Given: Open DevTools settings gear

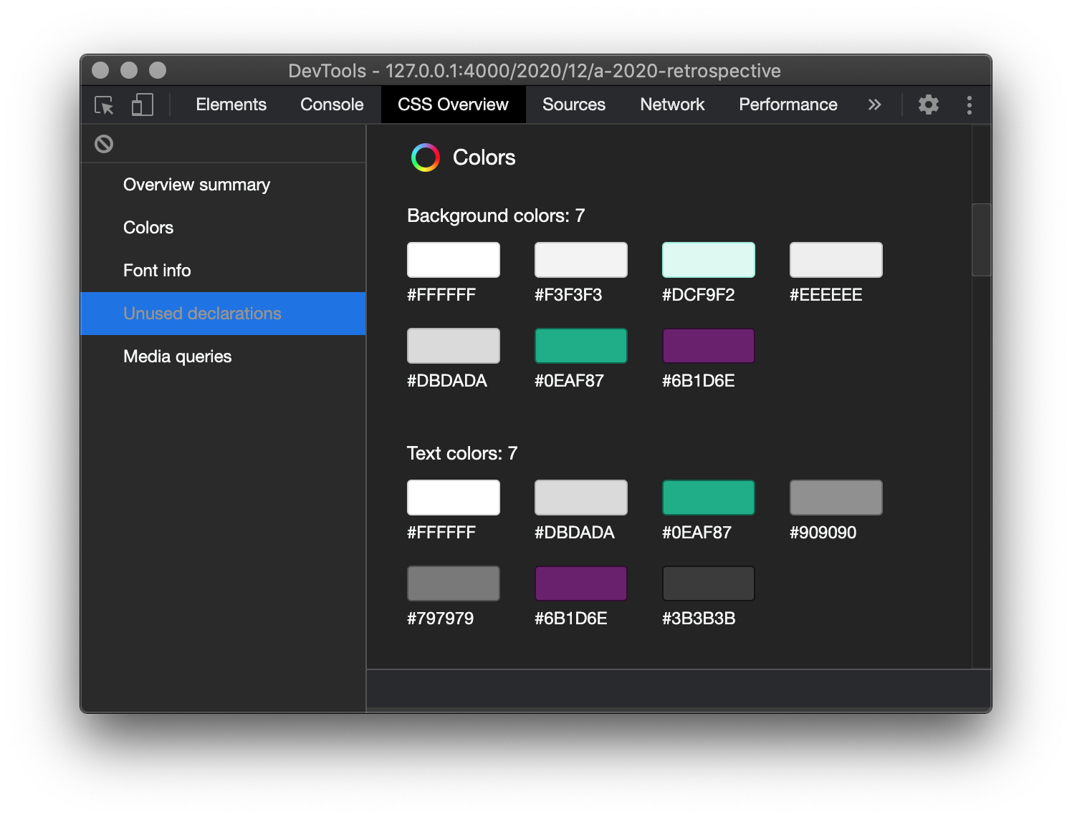Looking at the screenshot, I should click(x=928, y=105).
